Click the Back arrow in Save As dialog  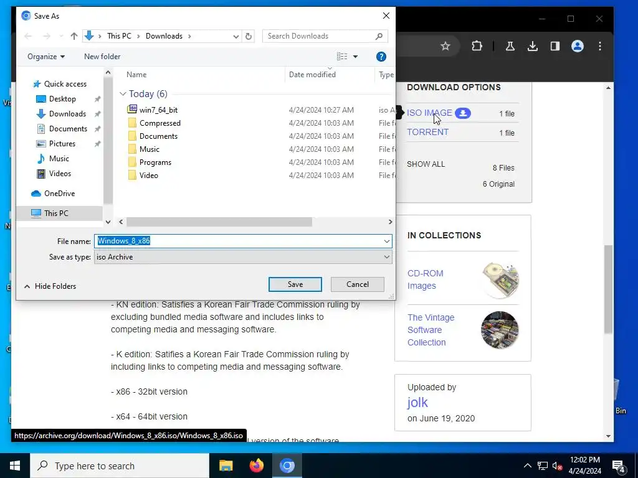coord(28,36)
